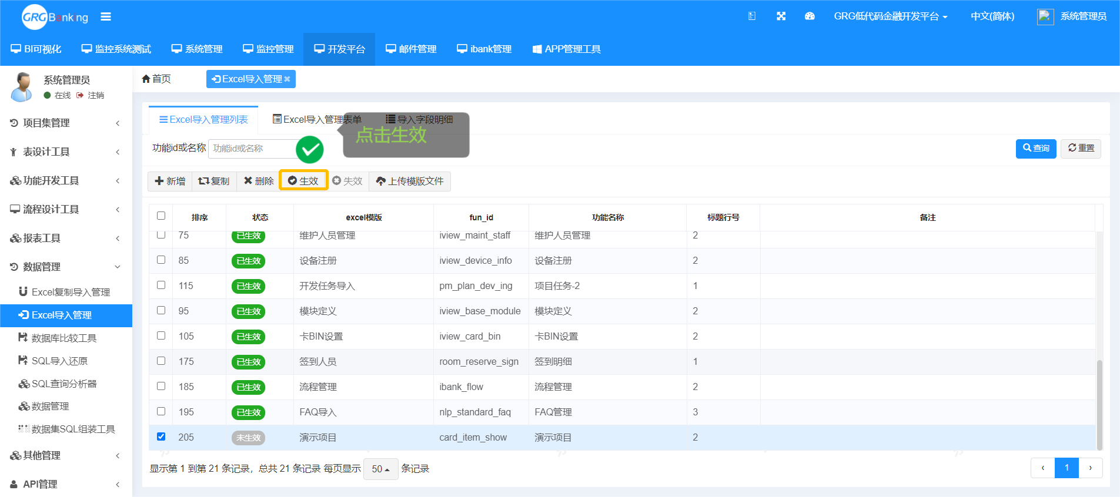Expand 功能开发工具 sidebar group

click(66, 180)
